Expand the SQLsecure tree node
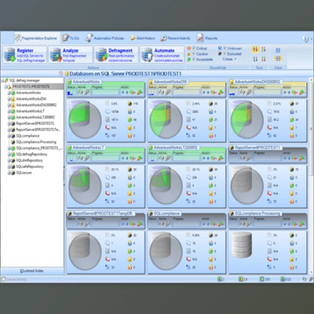 (x=9, y=173)
